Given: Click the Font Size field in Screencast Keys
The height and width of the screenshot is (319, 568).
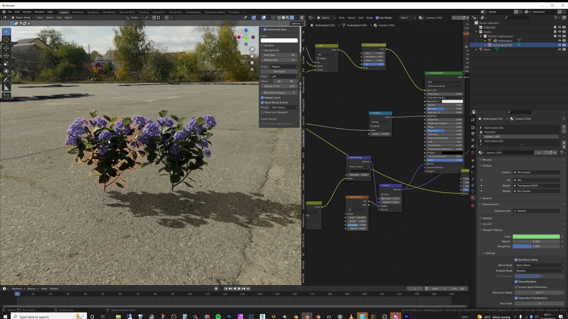Looking at the screenshot, I should 279,55.
